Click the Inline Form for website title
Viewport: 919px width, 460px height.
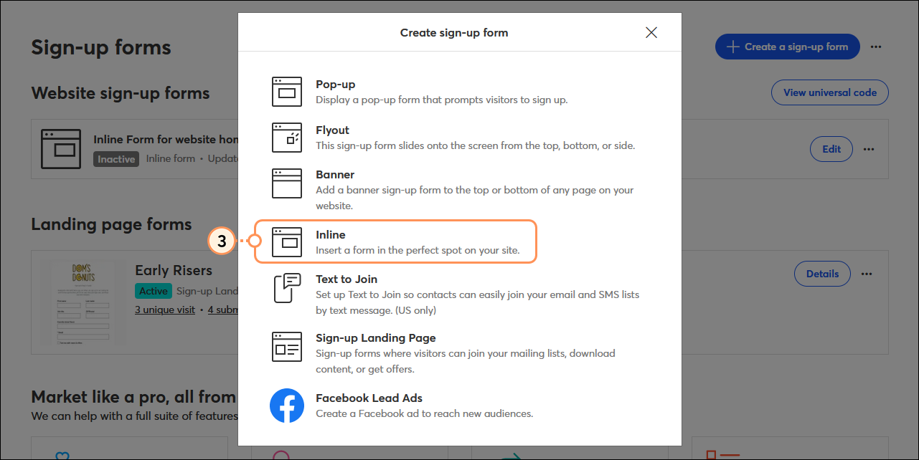[x=166, y=140]
